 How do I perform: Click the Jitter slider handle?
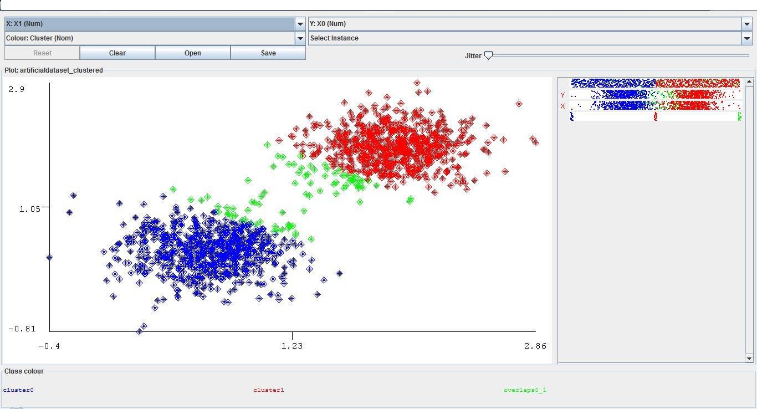[x=488, y=55]
